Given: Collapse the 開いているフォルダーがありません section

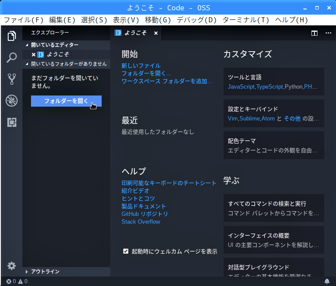Looking at the screenshot, I should pyautogui.click(x=66, y=64).
